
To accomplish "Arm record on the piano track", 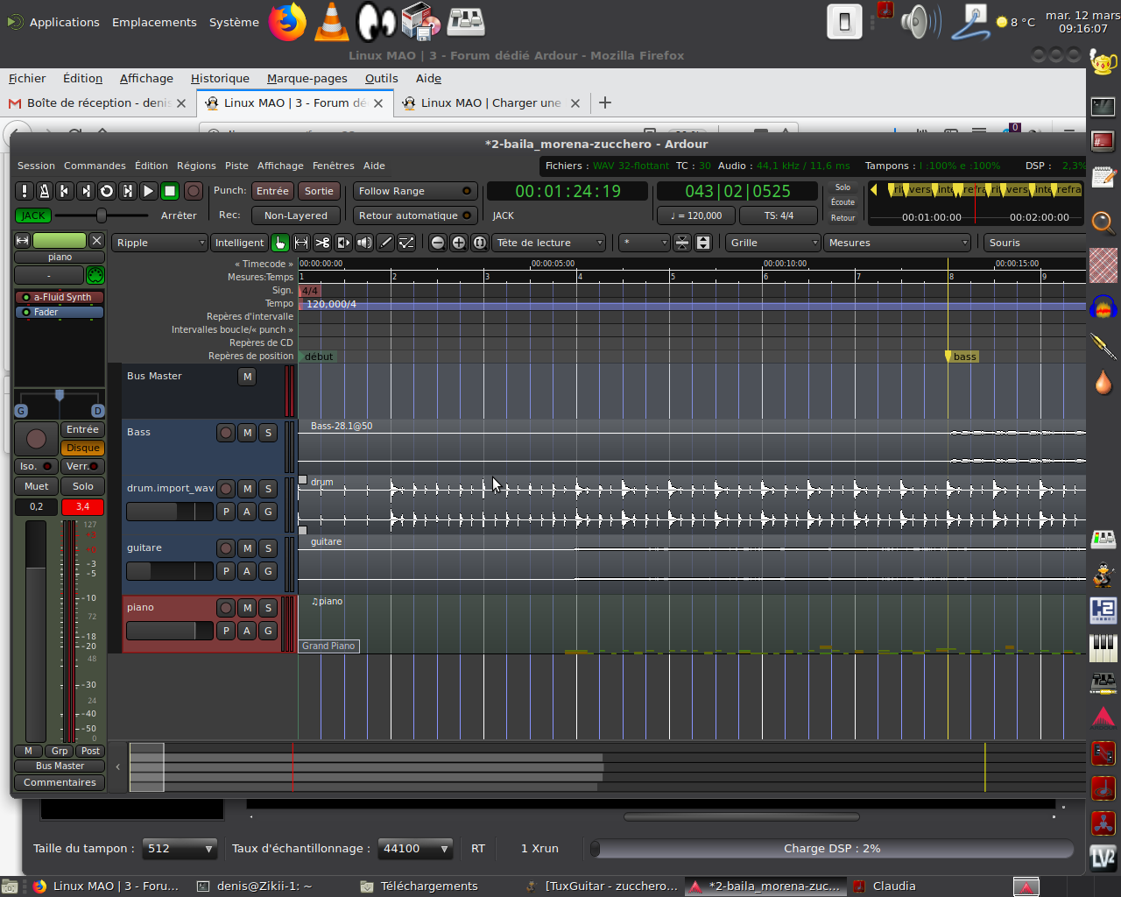I will (x=226, y=608).
